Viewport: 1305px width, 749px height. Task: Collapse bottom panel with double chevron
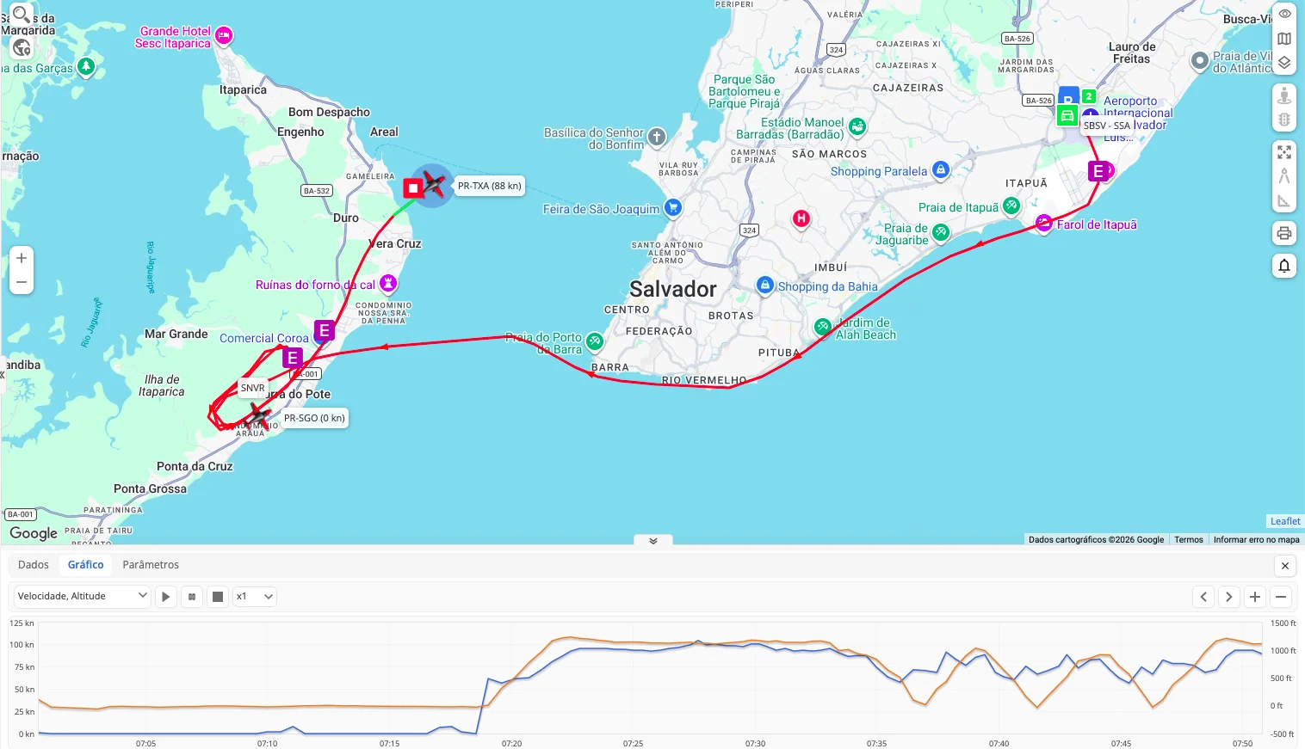coord(653,541)
